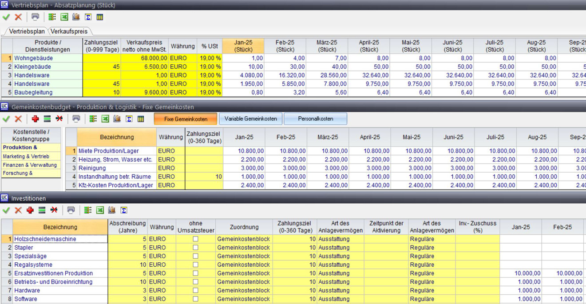Click the sum icon in Vertriebsplan toolbar
Viewport: 586px width, 304px height.
[88, 17]
